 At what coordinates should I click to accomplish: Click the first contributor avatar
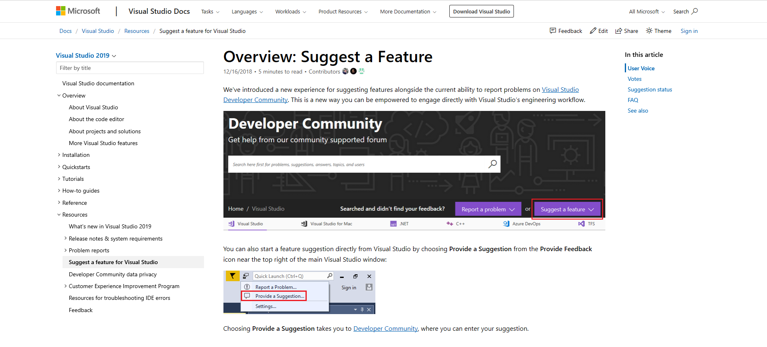345,71
